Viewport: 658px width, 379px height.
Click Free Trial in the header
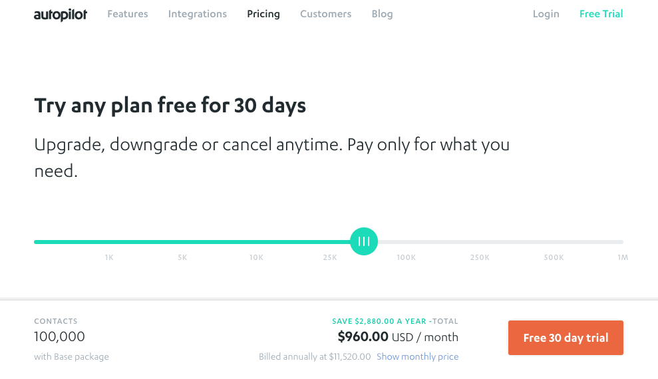point(601,14)
